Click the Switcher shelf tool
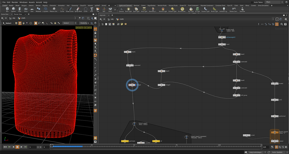Viewport: 289px width, 154px height. (x=242, y=10)
